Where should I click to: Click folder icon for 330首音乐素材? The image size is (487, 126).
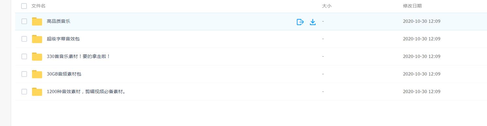tap(37, 57)
